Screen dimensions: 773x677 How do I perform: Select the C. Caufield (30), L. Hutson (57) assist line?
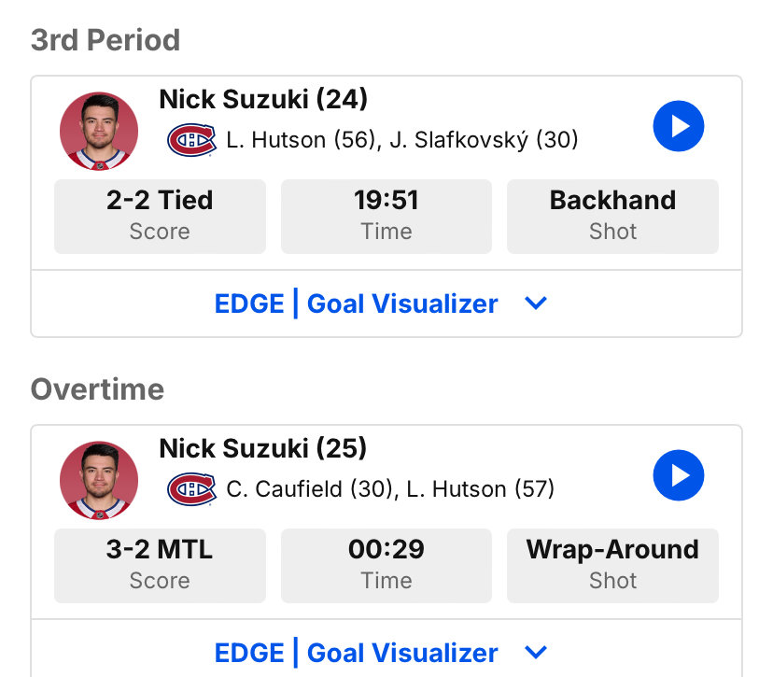(390, 489)
